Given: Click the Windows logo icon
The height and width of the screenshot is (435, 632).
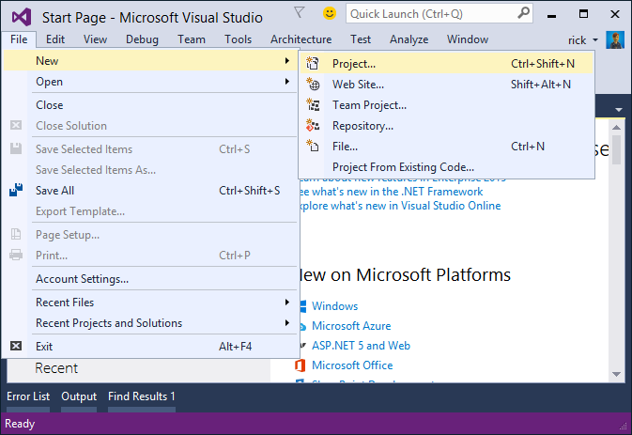Looking at the screenshot, I should [302, 306].
